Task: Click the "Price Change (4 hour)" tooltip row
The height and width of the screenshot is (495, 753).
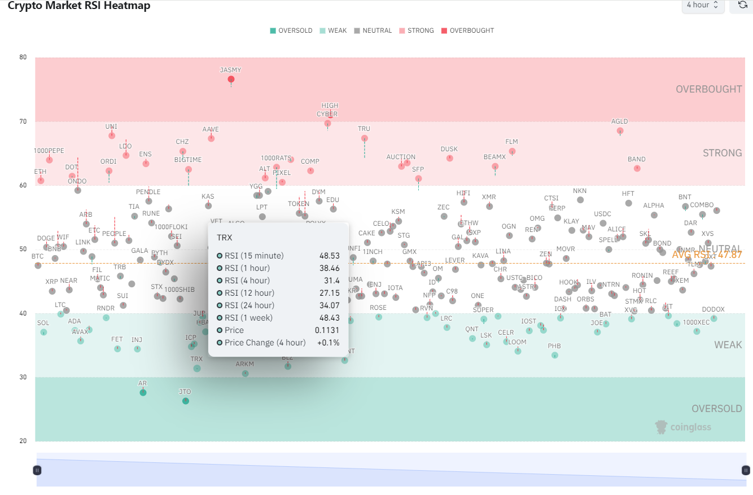Action: pos(278,343)
